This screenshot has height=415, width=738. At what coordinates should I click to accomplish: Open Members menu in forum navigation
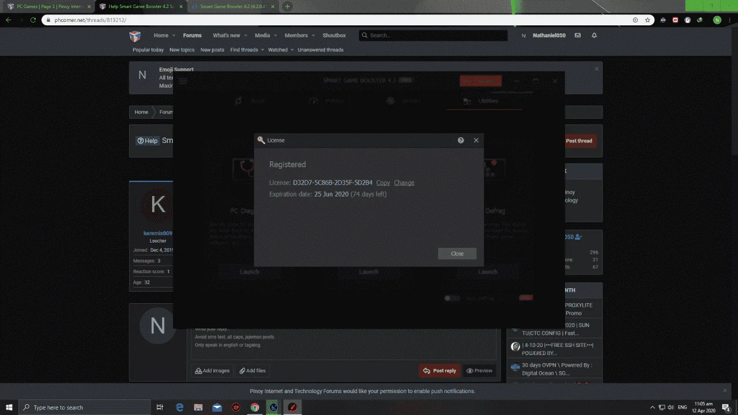click(x=296, y=36)
